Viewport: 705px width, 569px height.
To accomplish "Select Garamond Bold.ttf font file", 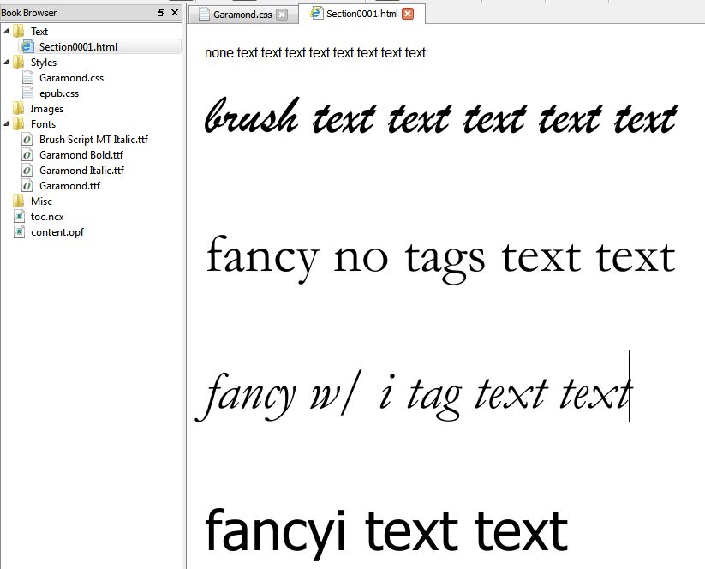I will [x=81, y=155].
